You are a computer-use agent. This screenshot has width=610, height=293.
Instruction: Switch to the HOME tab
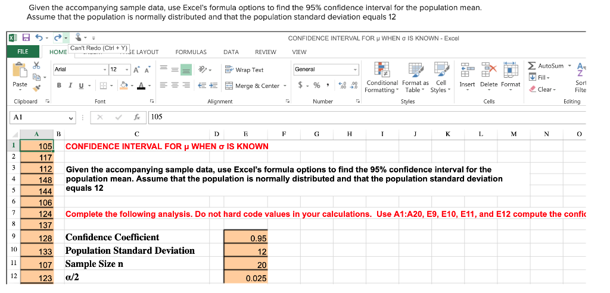(58, 52)
